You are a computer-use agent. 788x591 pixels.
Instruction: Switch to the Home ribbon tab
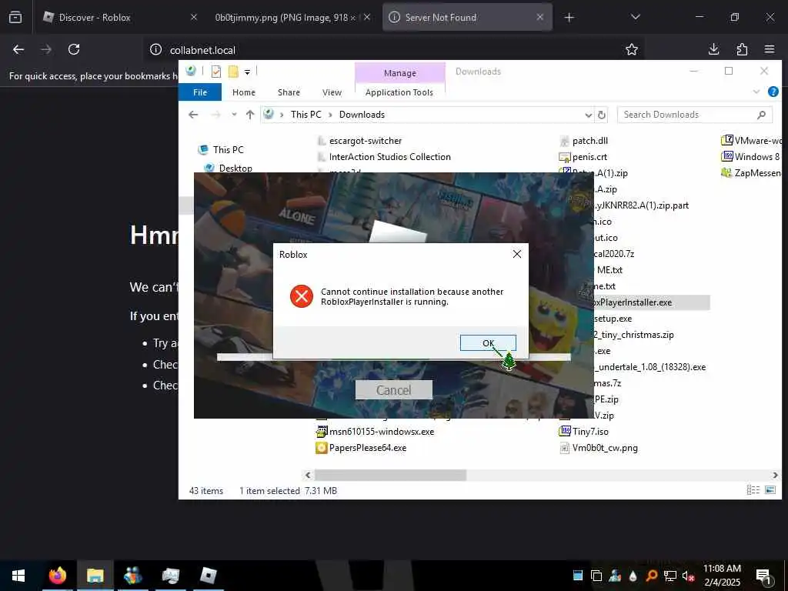244,92
